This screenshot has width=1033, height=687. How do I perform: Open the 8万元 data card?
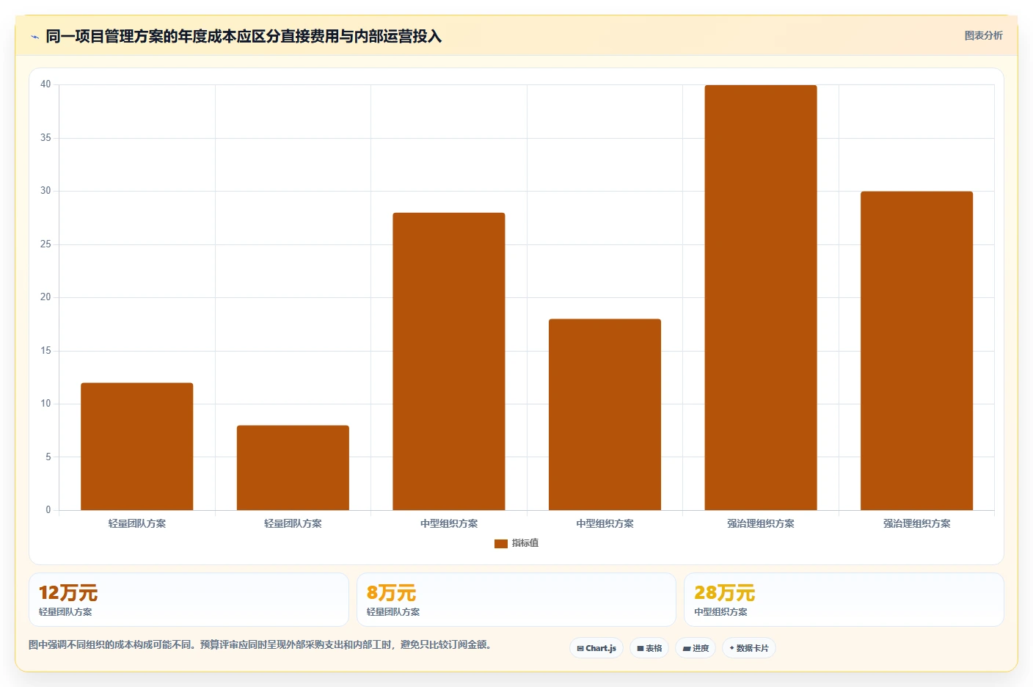(516, 600)
